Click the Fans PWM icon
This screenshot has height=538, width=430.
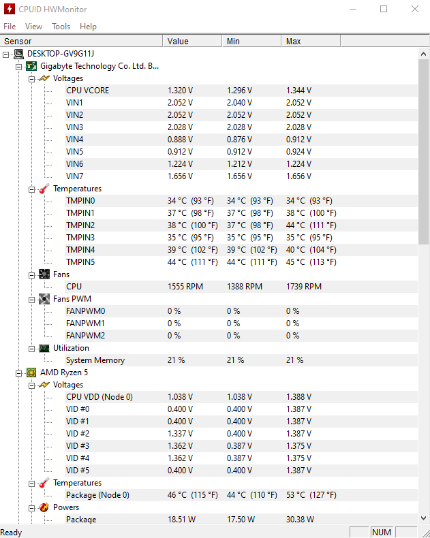44,299
